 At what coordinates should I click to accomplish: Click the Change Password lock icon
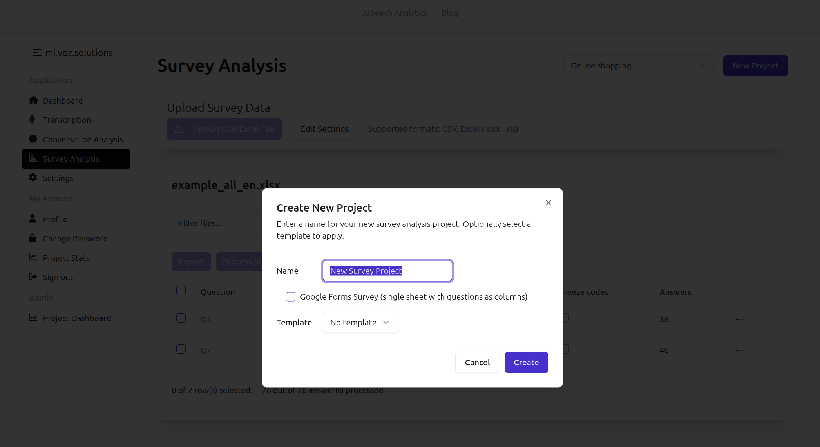tap(33, 238)
